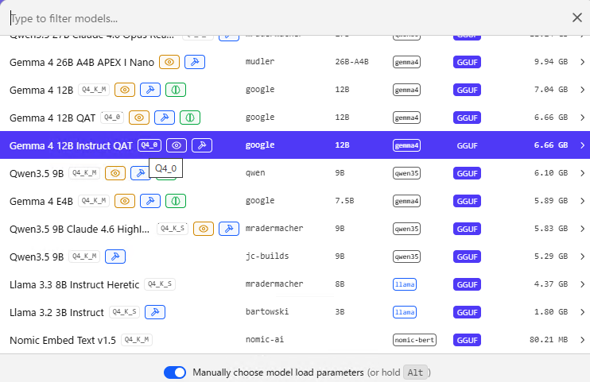Select the Nomic Embed Text v1.5 model name
This screenshot has width=590, height=382.
pyautogui.click(x=63, y=341)
